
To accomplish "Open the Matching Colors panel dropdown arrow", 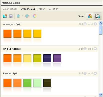I will pyautogui.click(x=100, y=3).
